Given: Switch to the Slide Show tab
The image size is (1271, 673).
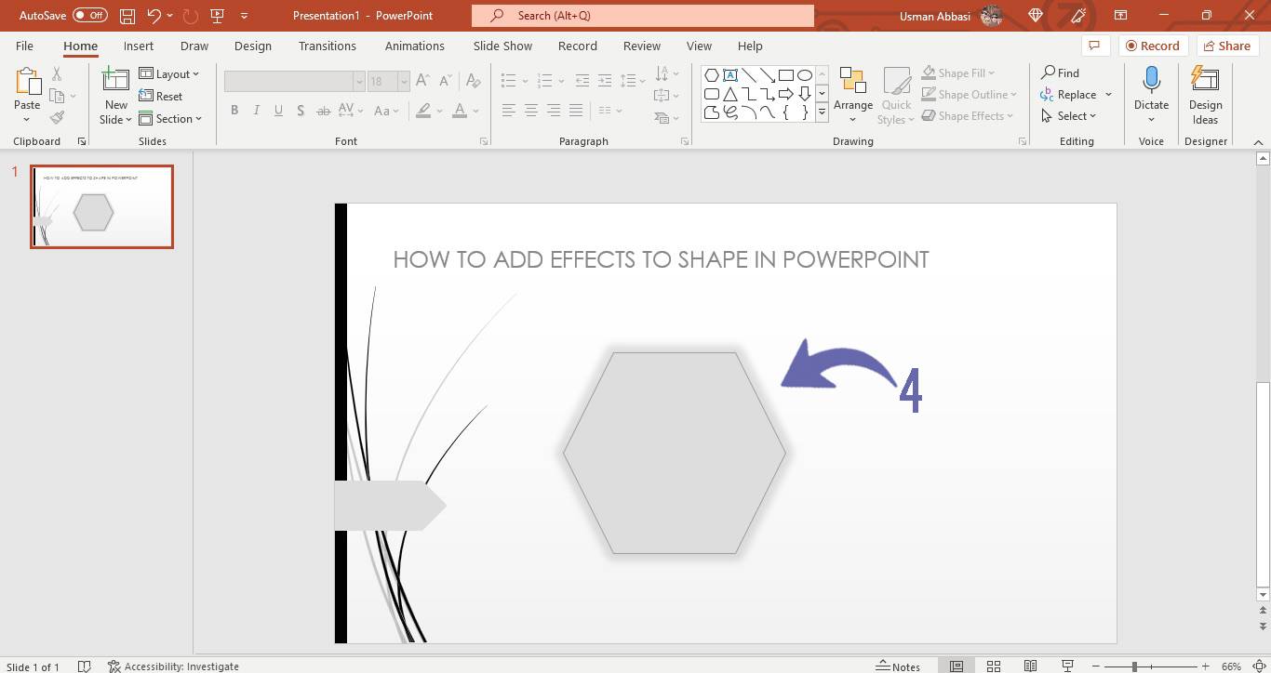Looking at the screenshot, I should 502,46.
